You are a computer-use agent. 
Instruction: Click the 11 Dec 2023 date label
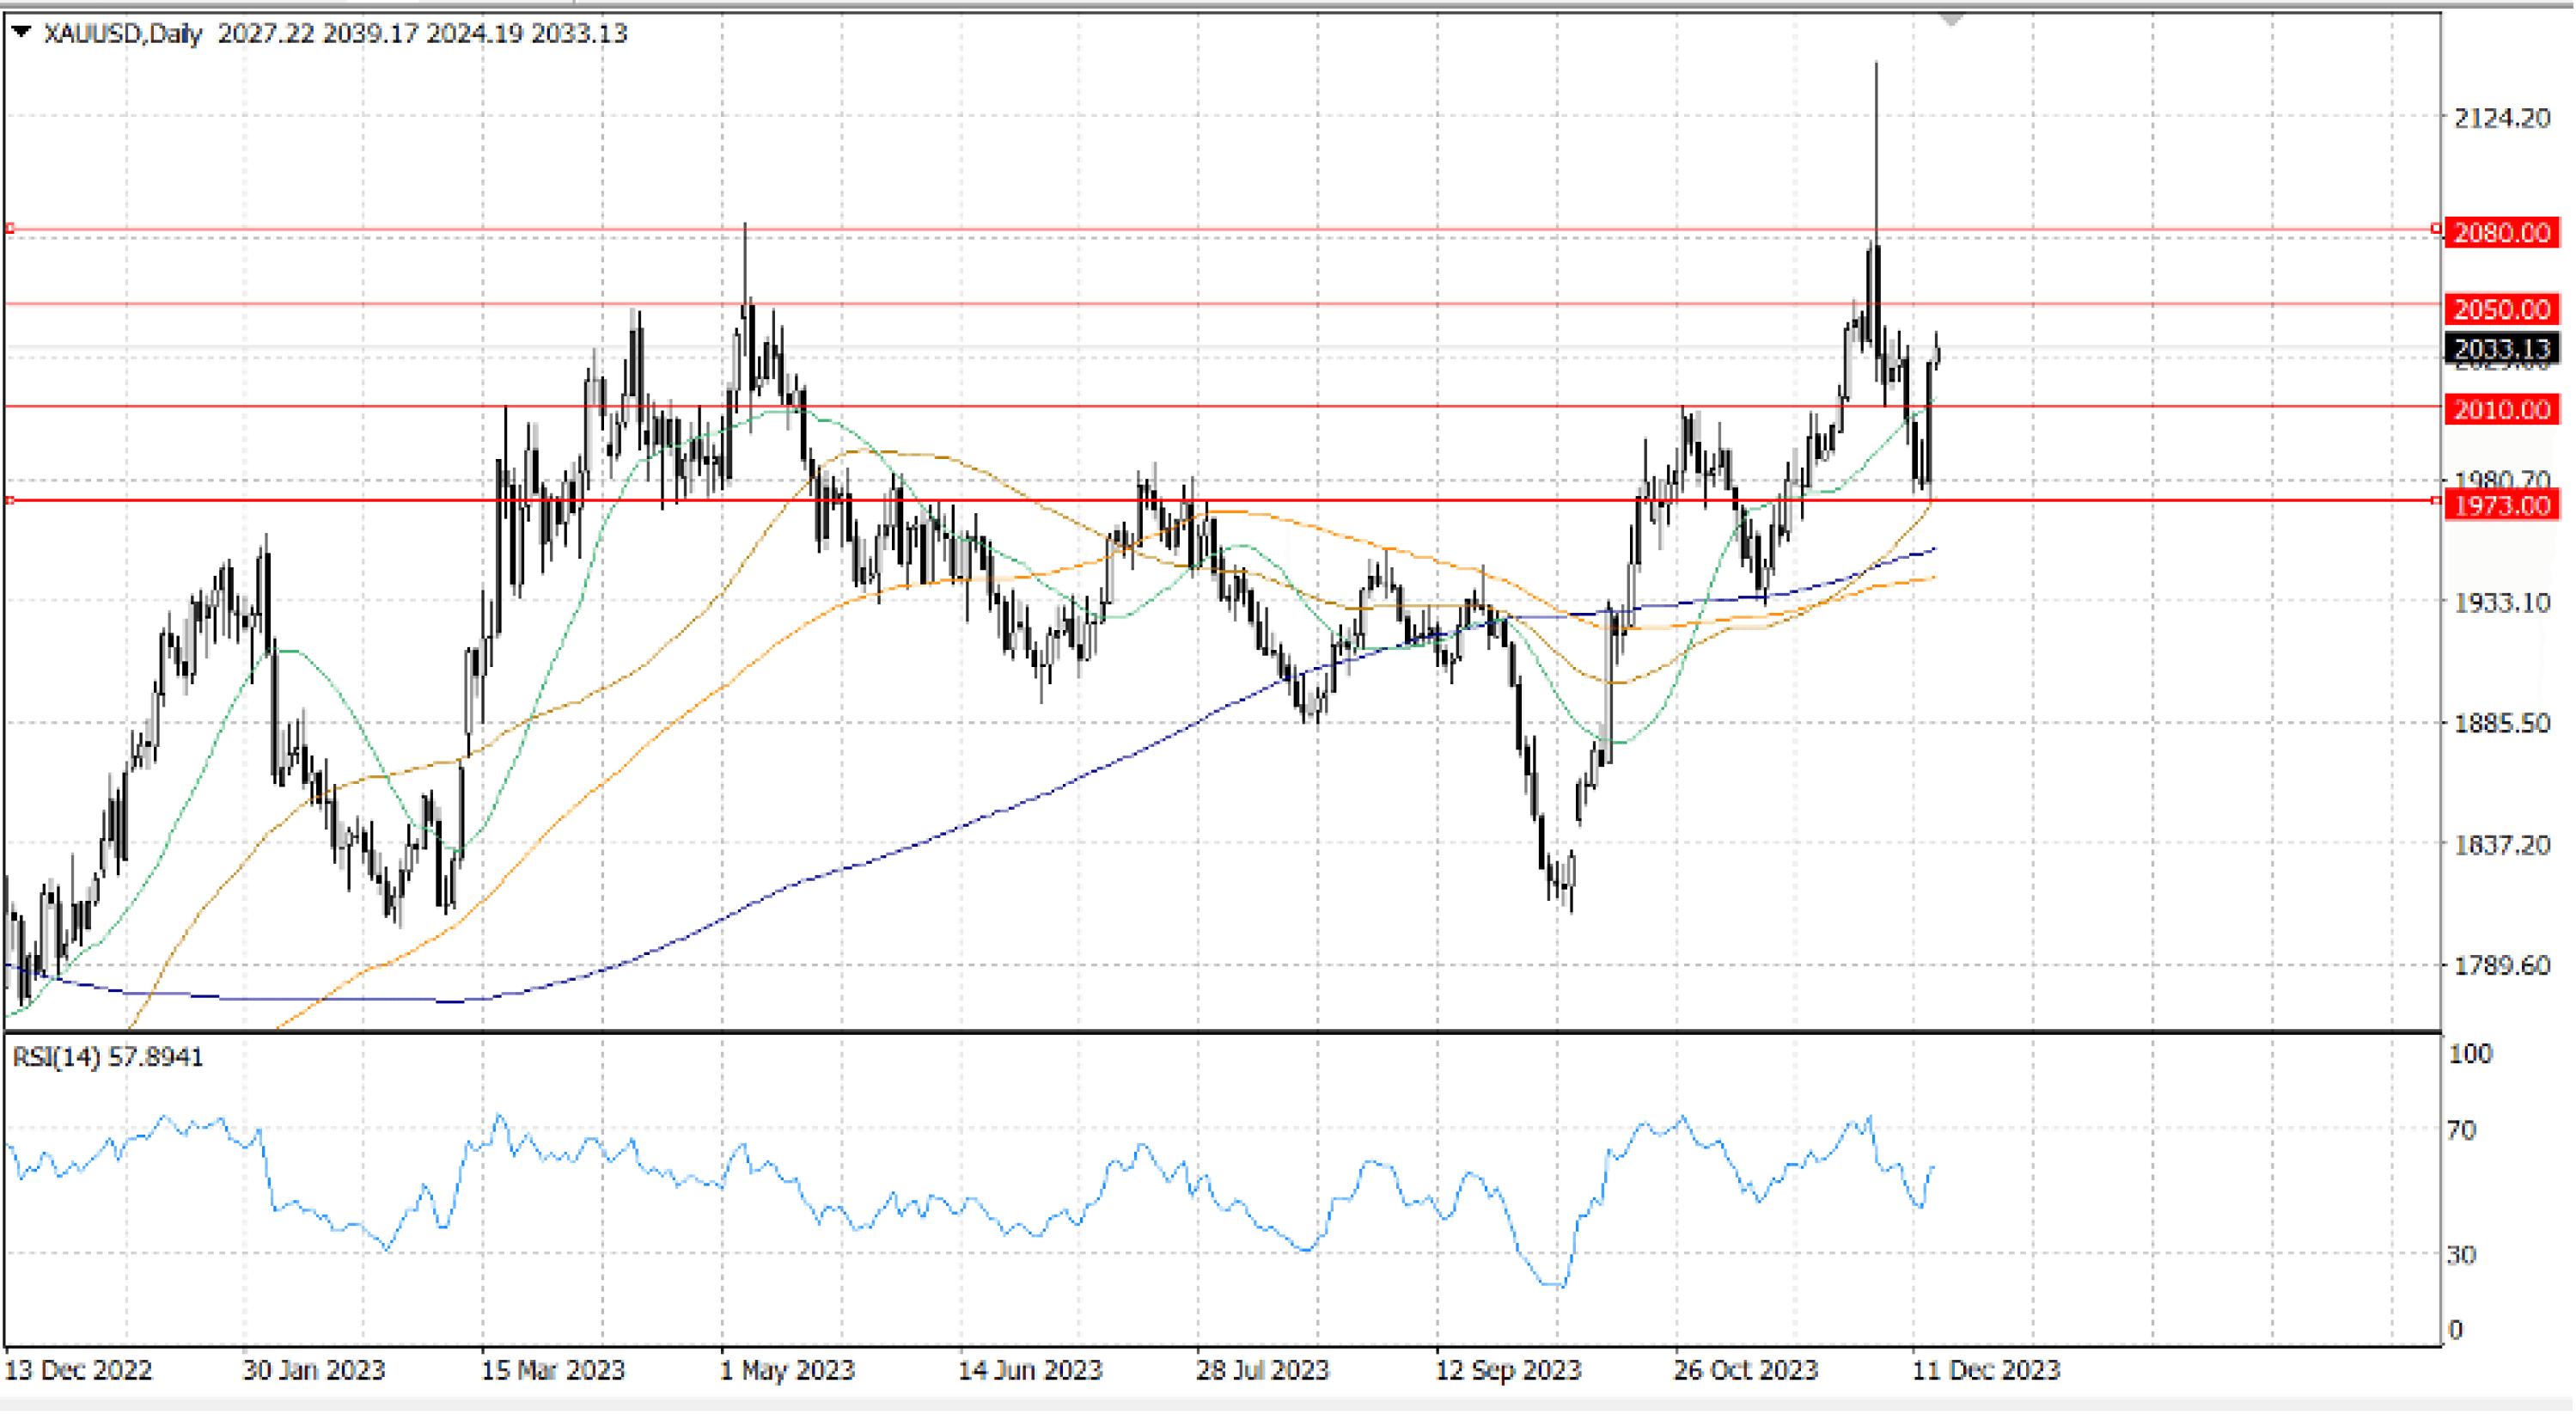[1985, 1369]
